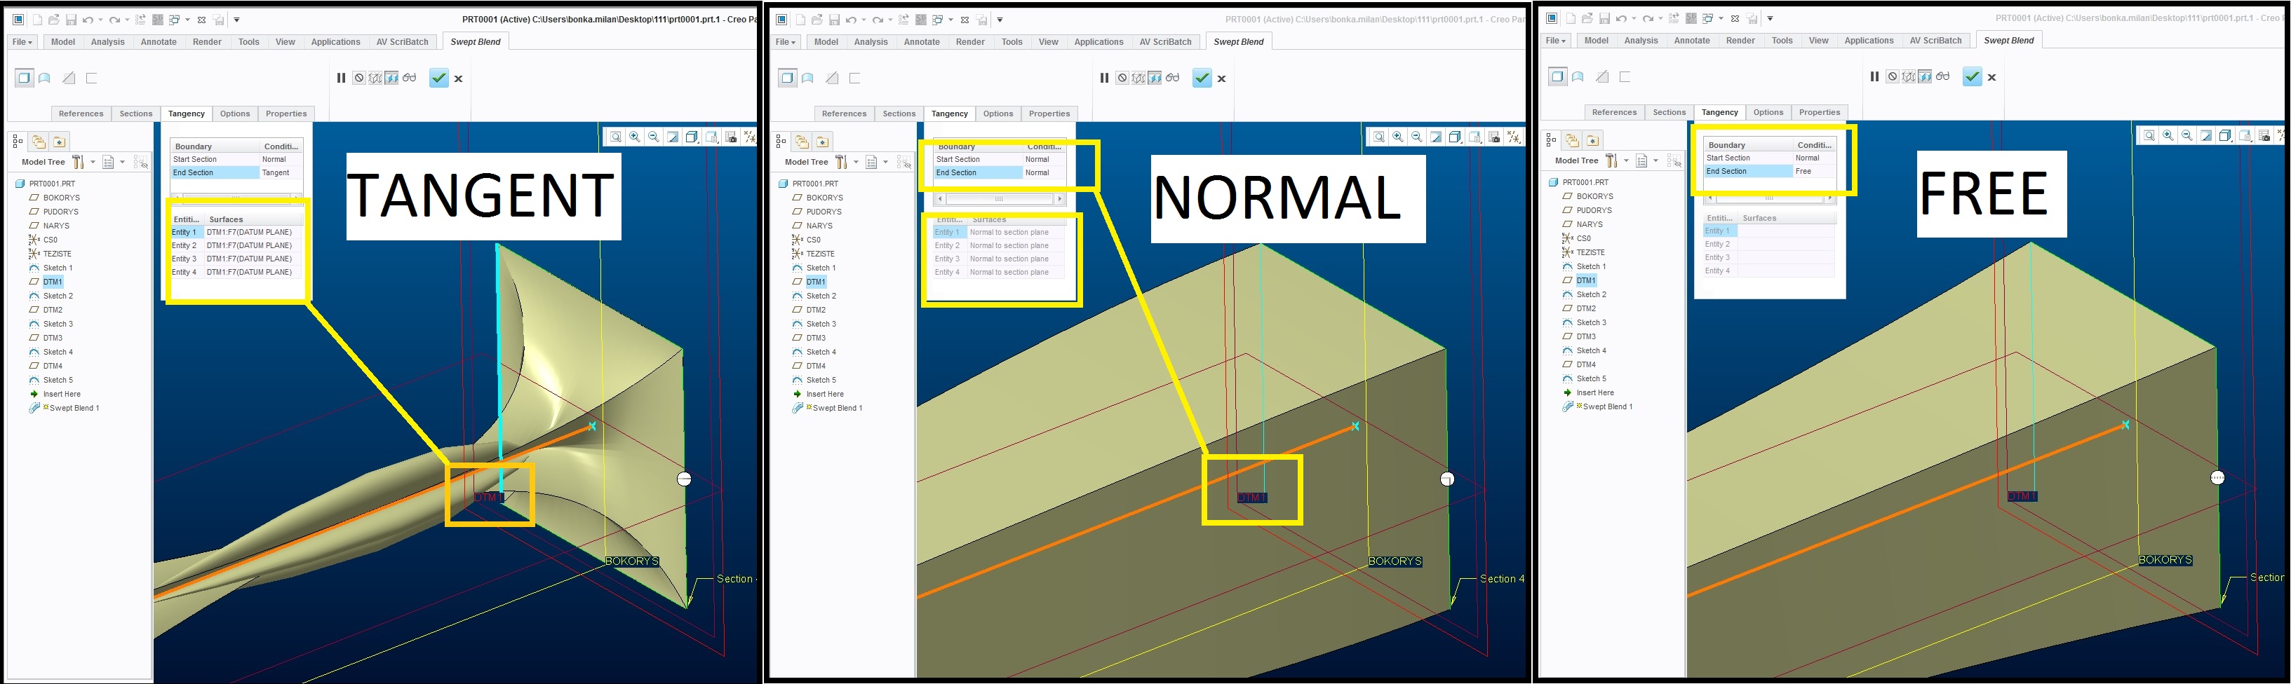This screenshot has height=684, width=2291.
Task: Select Sketch 3 in the Model Tree
Action: tap(59, 323)
